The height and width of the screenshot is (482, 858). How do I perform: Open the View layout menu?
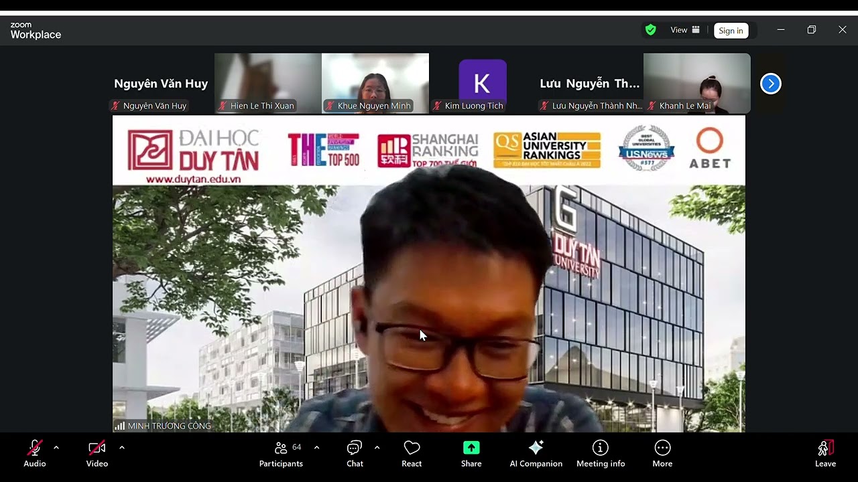point(685,30)
